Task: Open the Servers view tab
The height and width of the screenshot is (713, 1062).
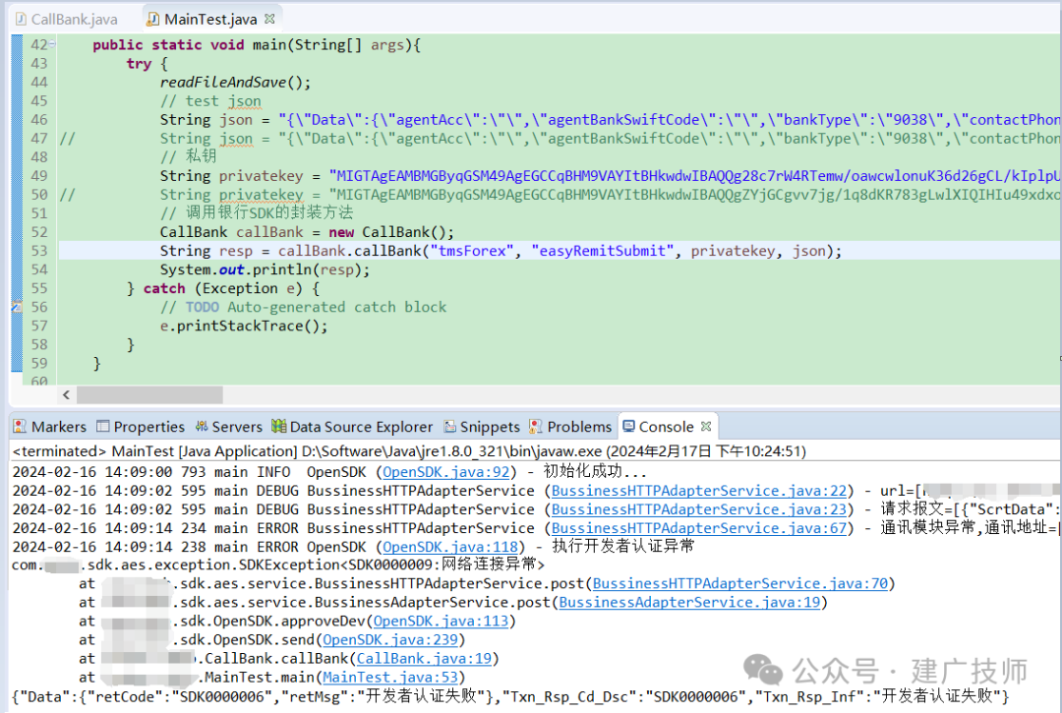Action: [x=228, y=427]
